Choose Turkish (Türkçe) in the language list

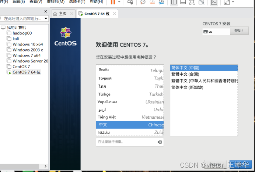(x=130, y=94)
